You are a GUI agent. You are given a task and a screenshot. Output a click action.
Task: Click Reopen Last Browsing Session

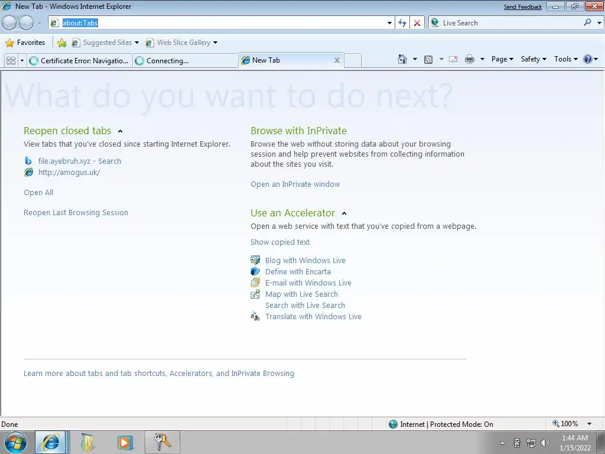(76, 212)
